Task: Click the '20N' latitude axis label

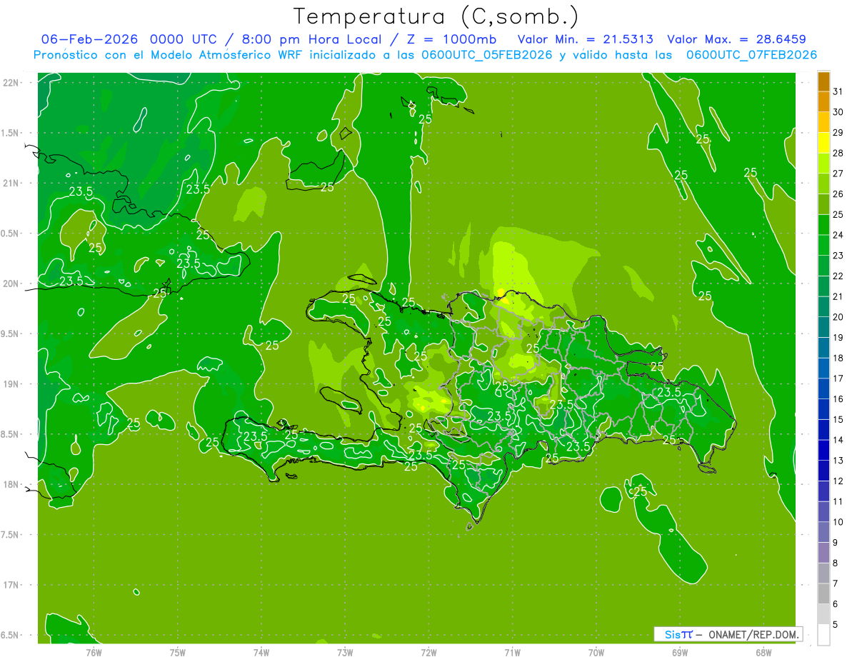Action: (x=11, y=284)
